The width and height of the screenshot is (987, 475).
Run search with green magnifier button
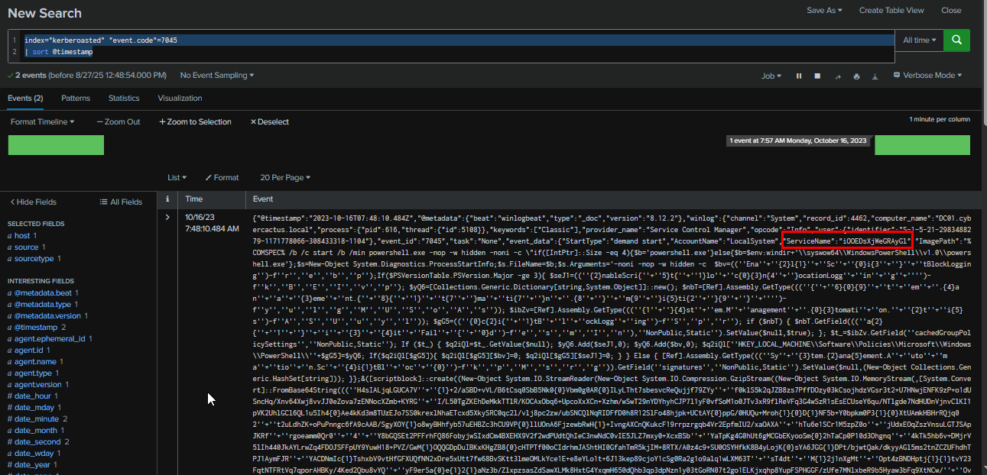[956, 40]
